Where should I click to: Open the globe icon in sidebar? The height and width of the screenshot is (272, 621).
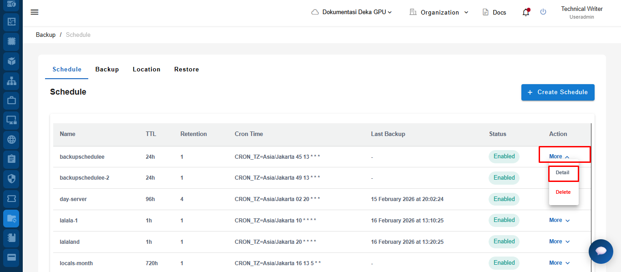(x=11, y=140)
